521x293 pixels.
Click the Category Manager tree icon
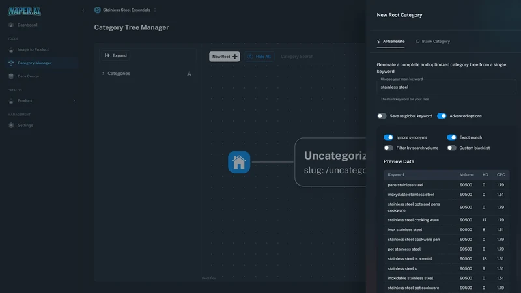pyautogui.click(x=11, y=63)
